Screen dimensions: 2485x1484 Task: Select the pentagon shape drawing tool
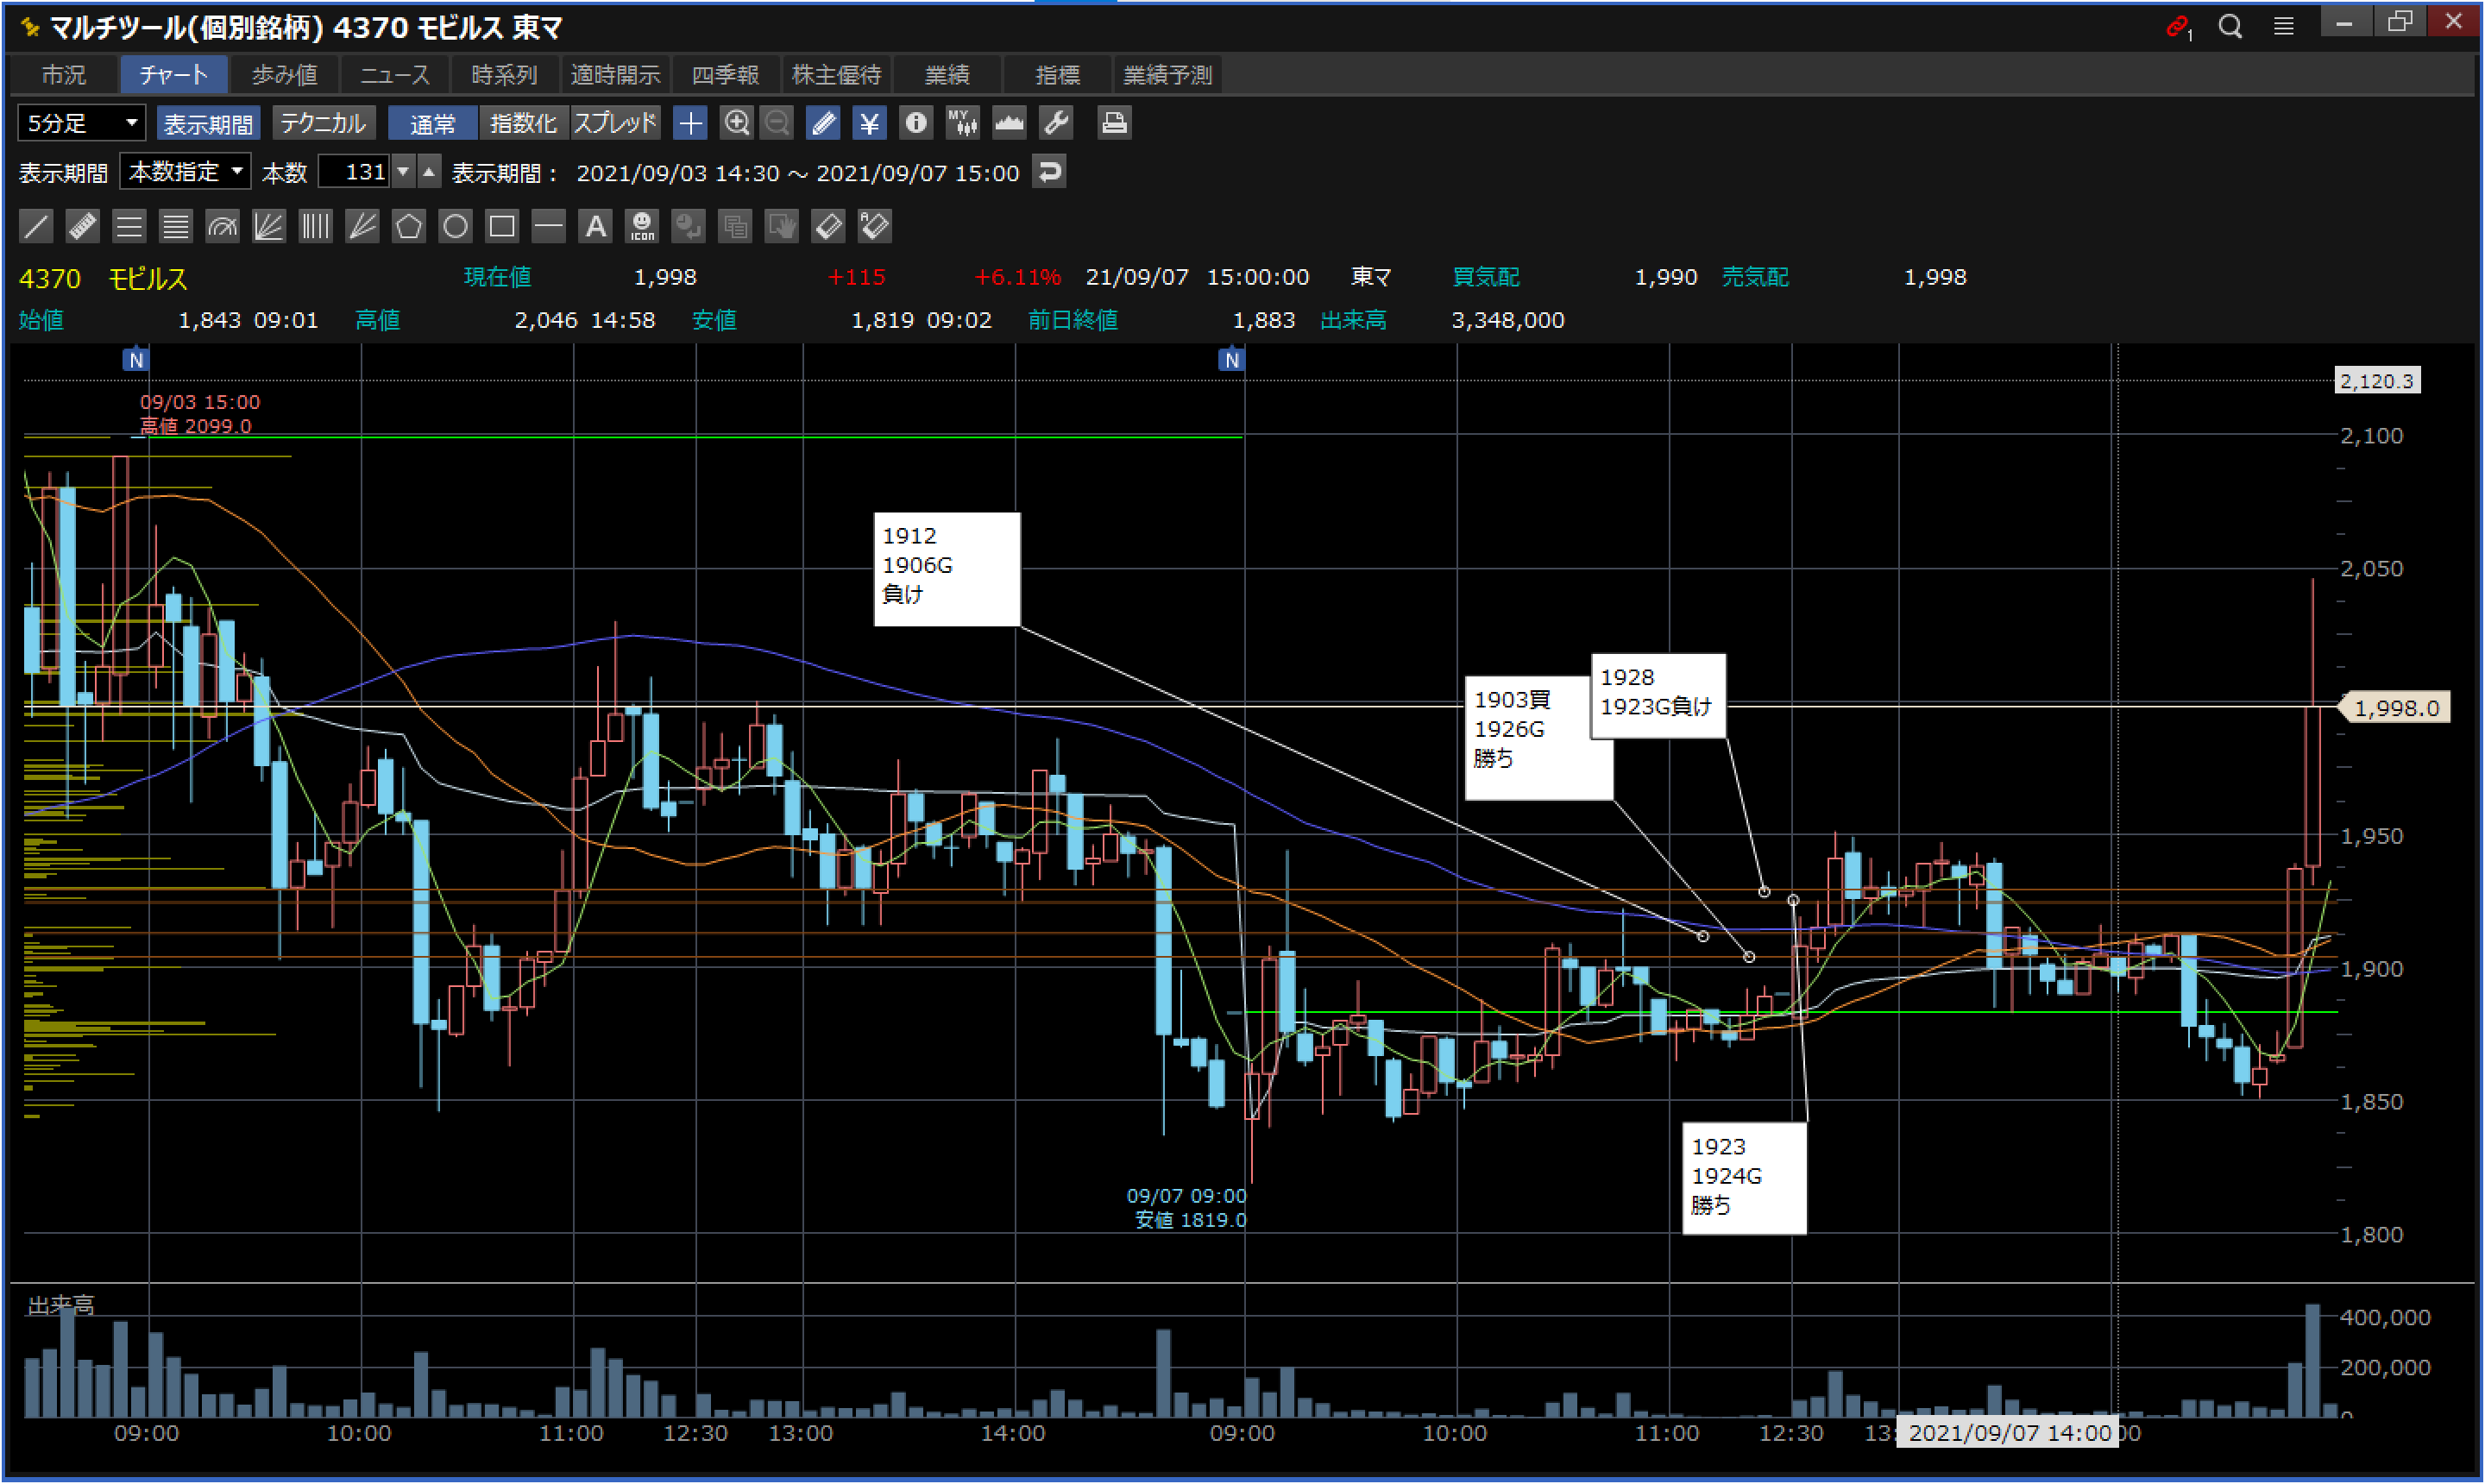point(408,227)
